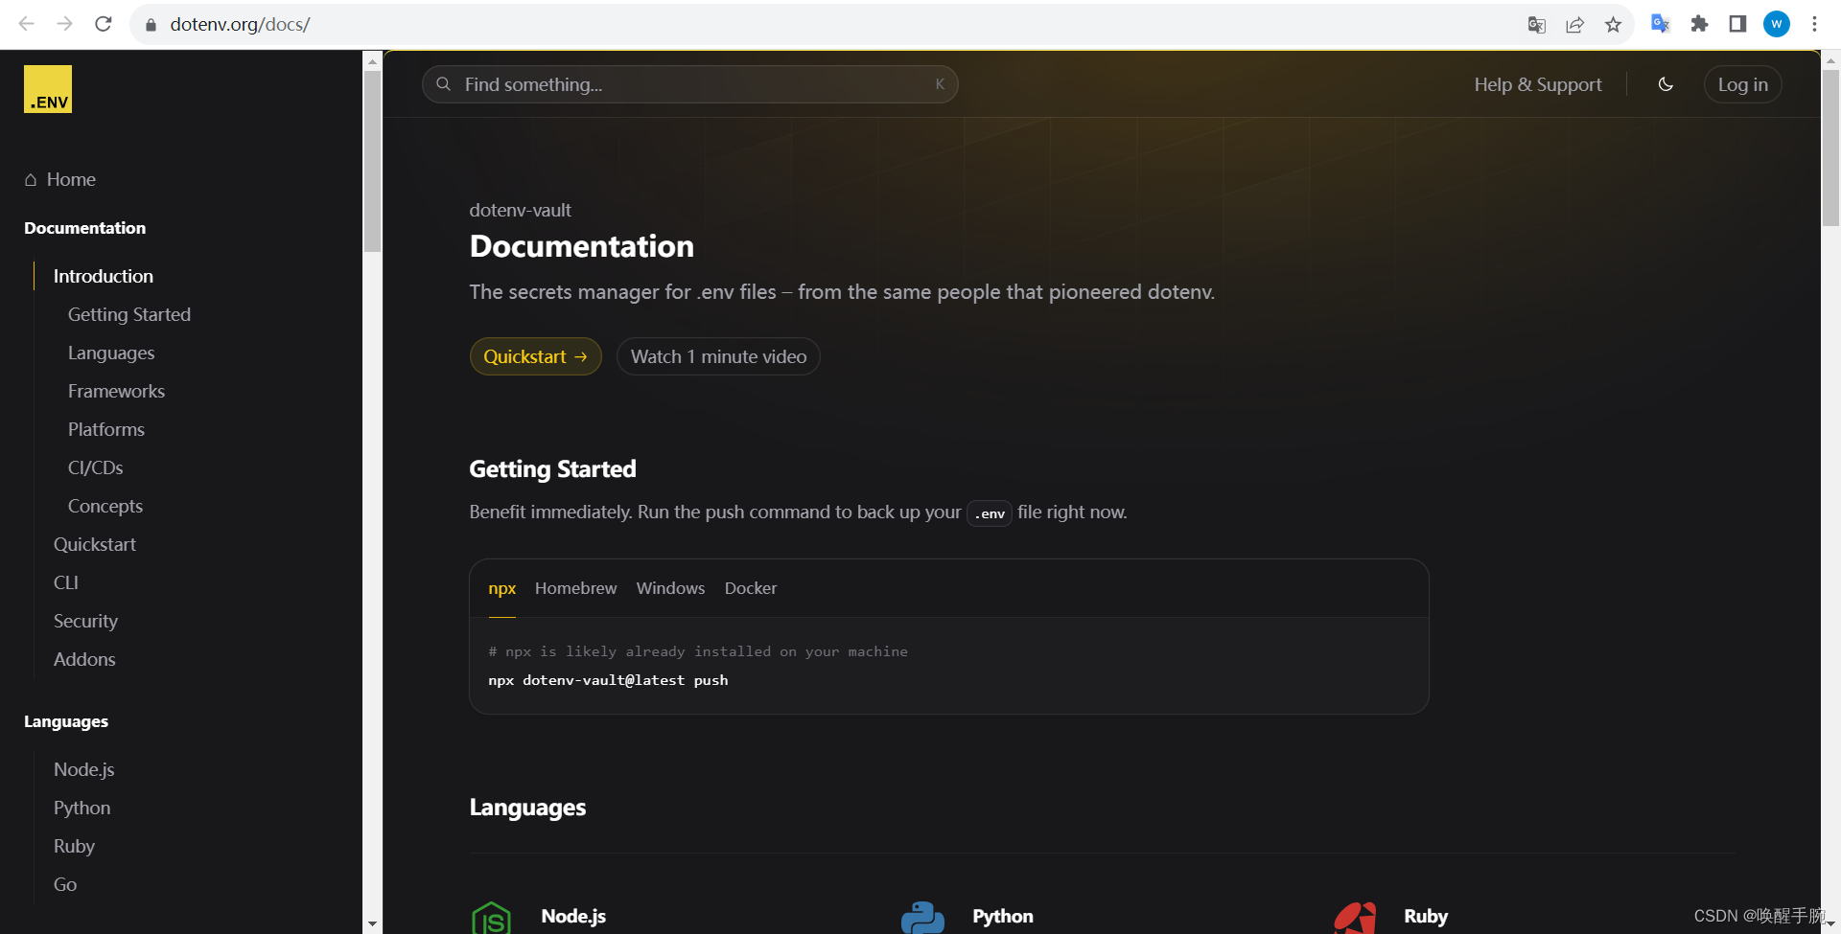Click the Python logo icon
The height and width of the screenshot is (934, 1841).
(x=922, y=918)
